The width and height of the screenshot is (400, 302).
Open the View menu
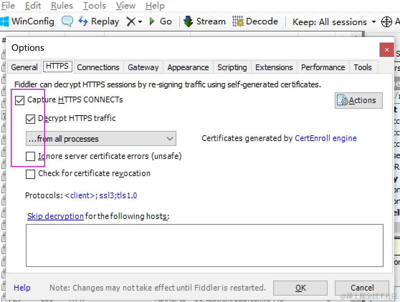click(125, 6)
